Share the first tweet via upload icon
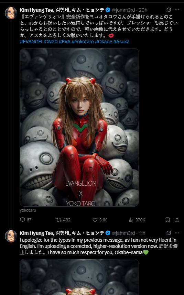The height and width of the screenshot is (295, 184). pyautogui.click(x=177, y=220)
